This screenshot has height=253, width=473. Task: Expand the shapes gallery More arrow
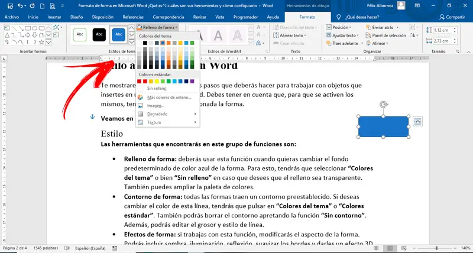48,43
